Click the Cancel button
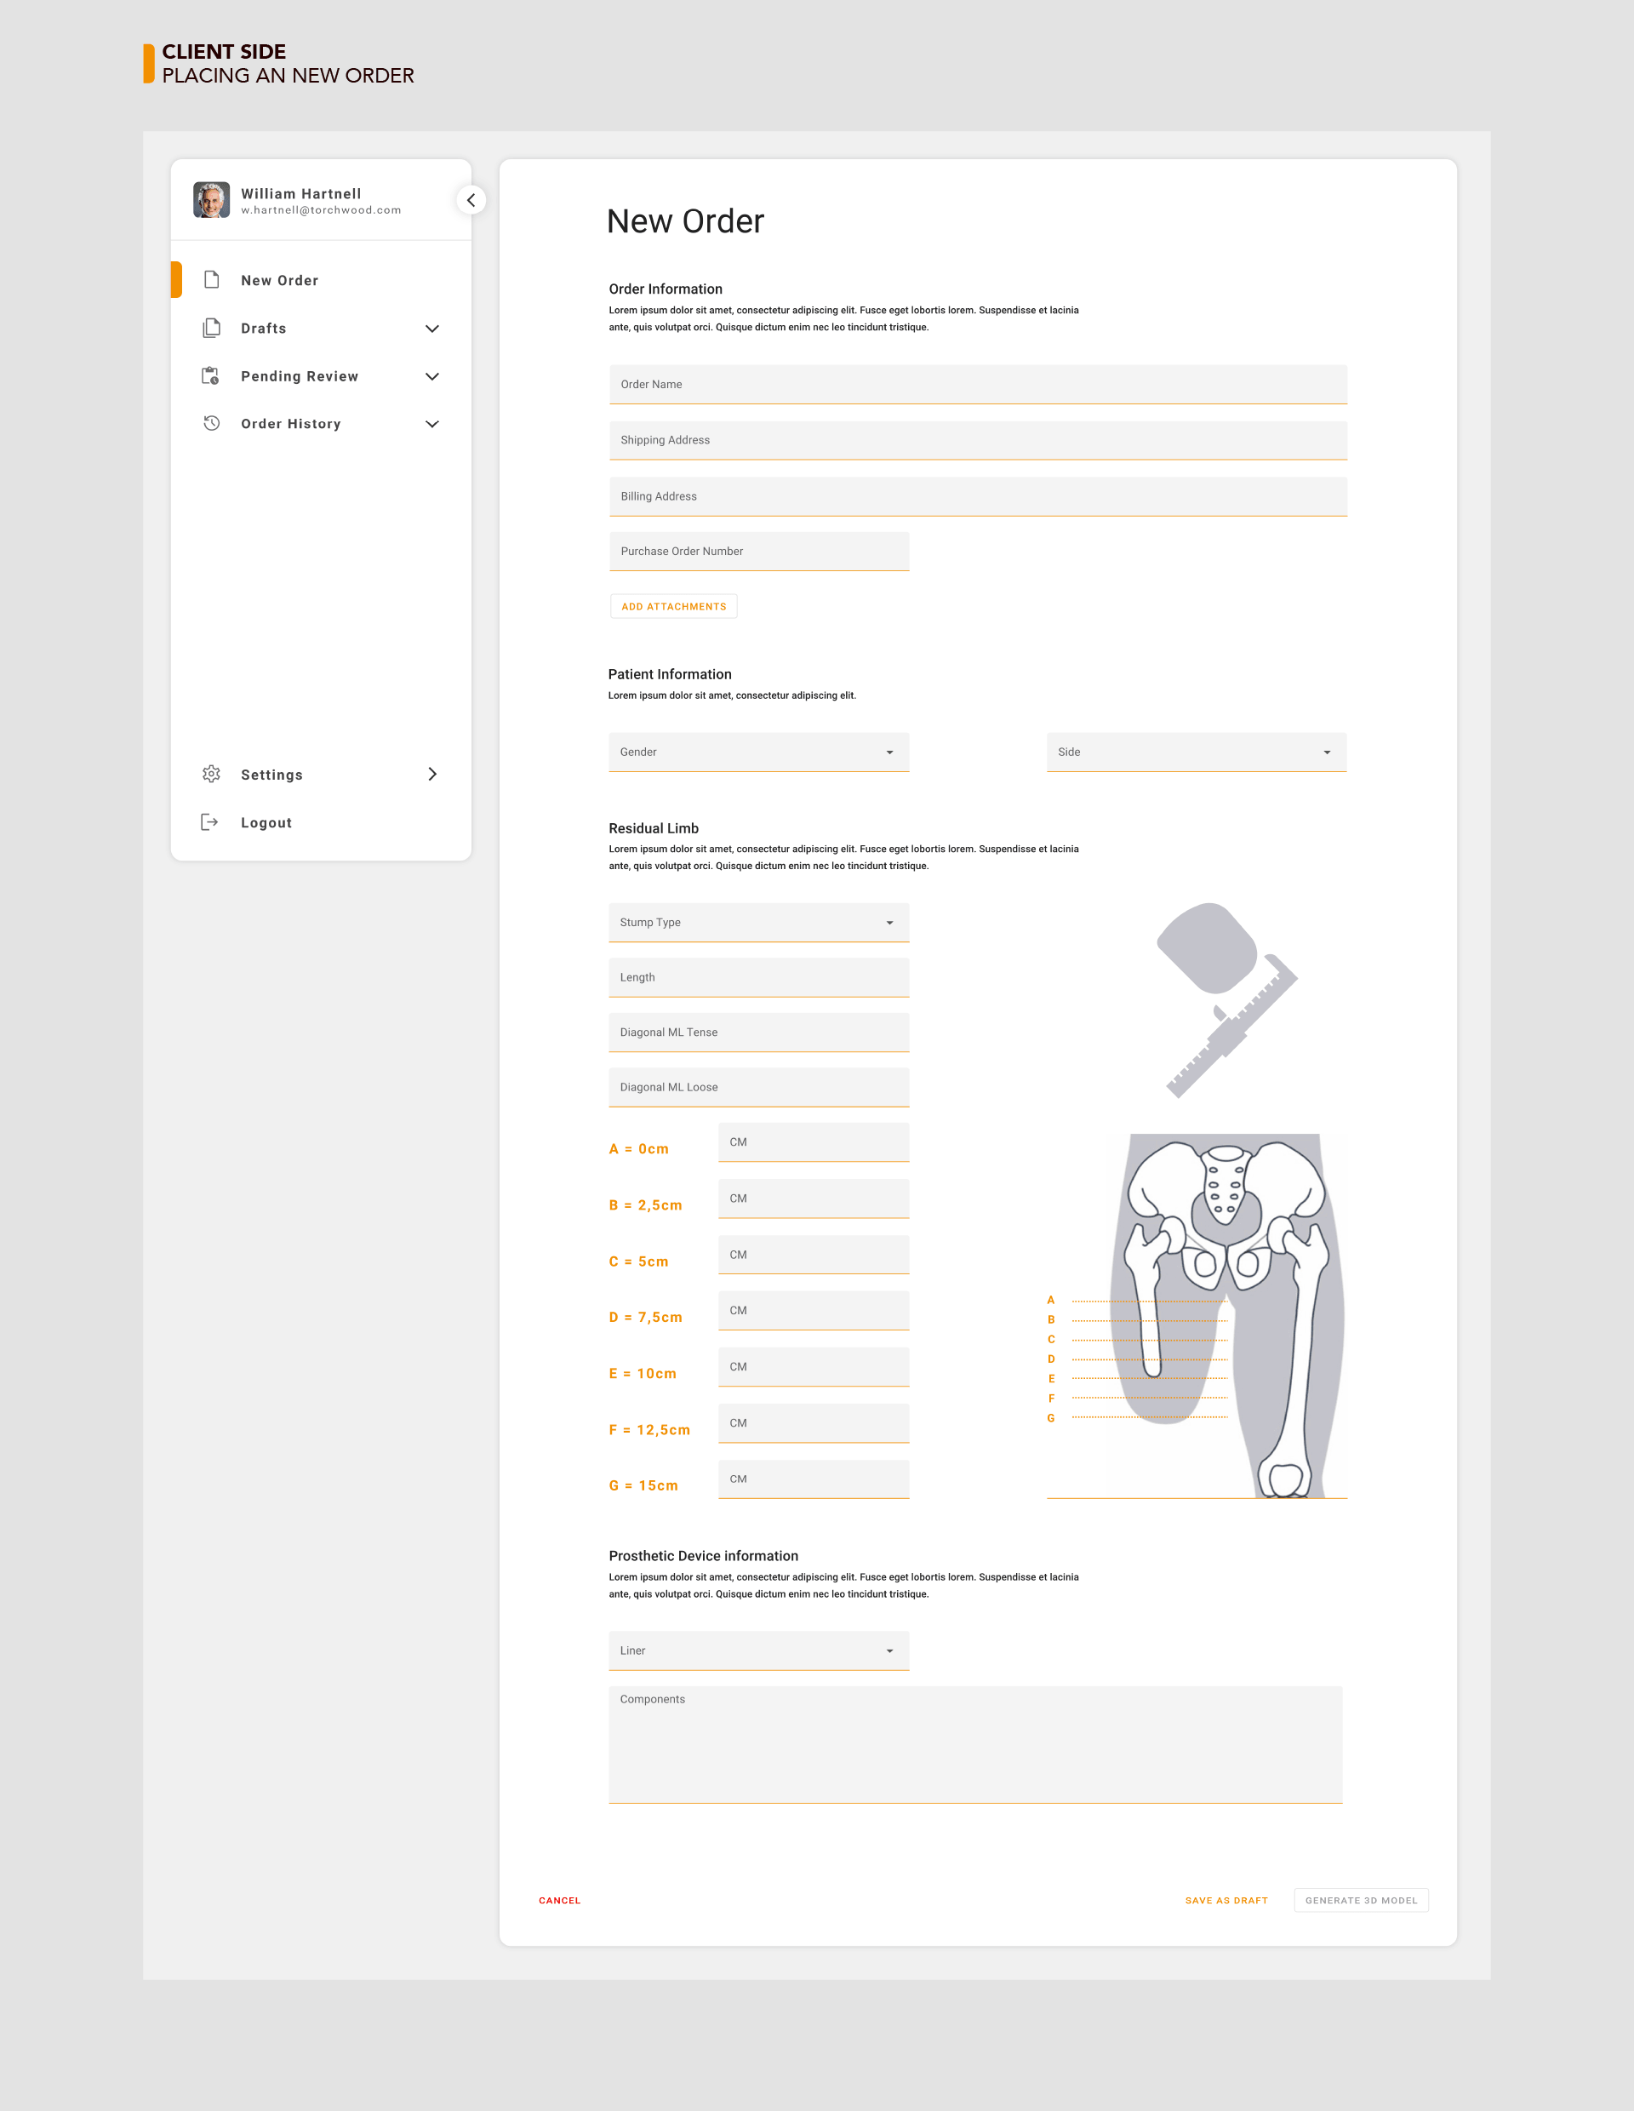1634x2111 pixels. click(x=559, y=1900)
